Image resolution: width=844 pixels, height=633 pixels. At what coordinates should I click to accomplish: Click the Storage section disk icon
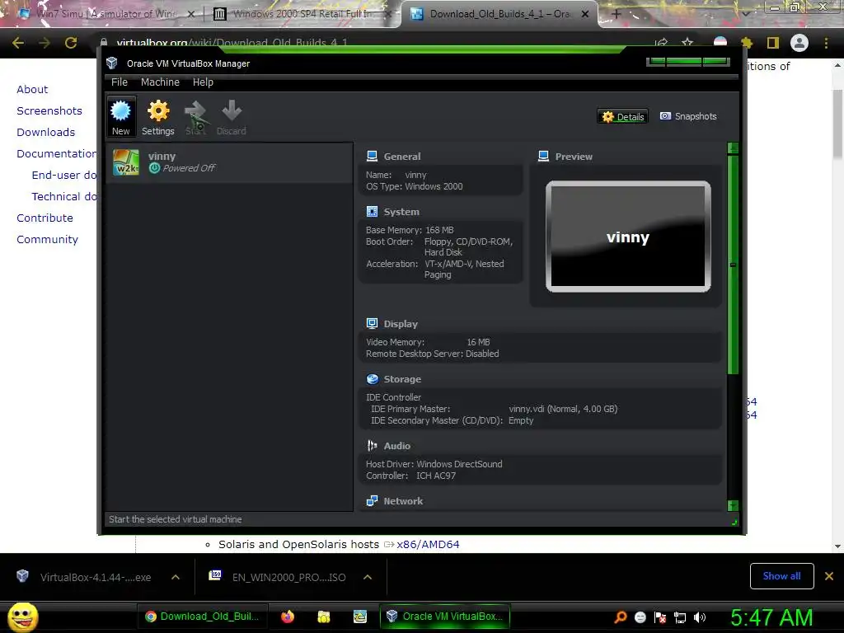[372, 379]
